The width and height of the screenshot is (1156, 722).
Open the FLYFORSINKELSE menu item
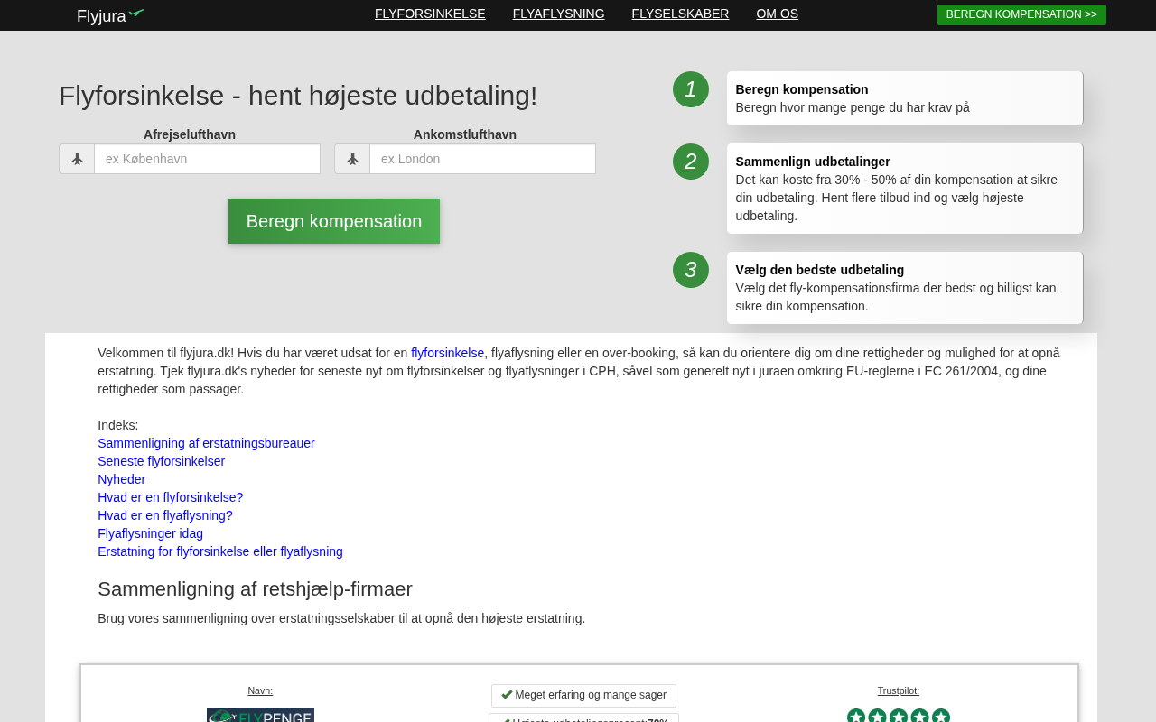(x=430, y=14)
